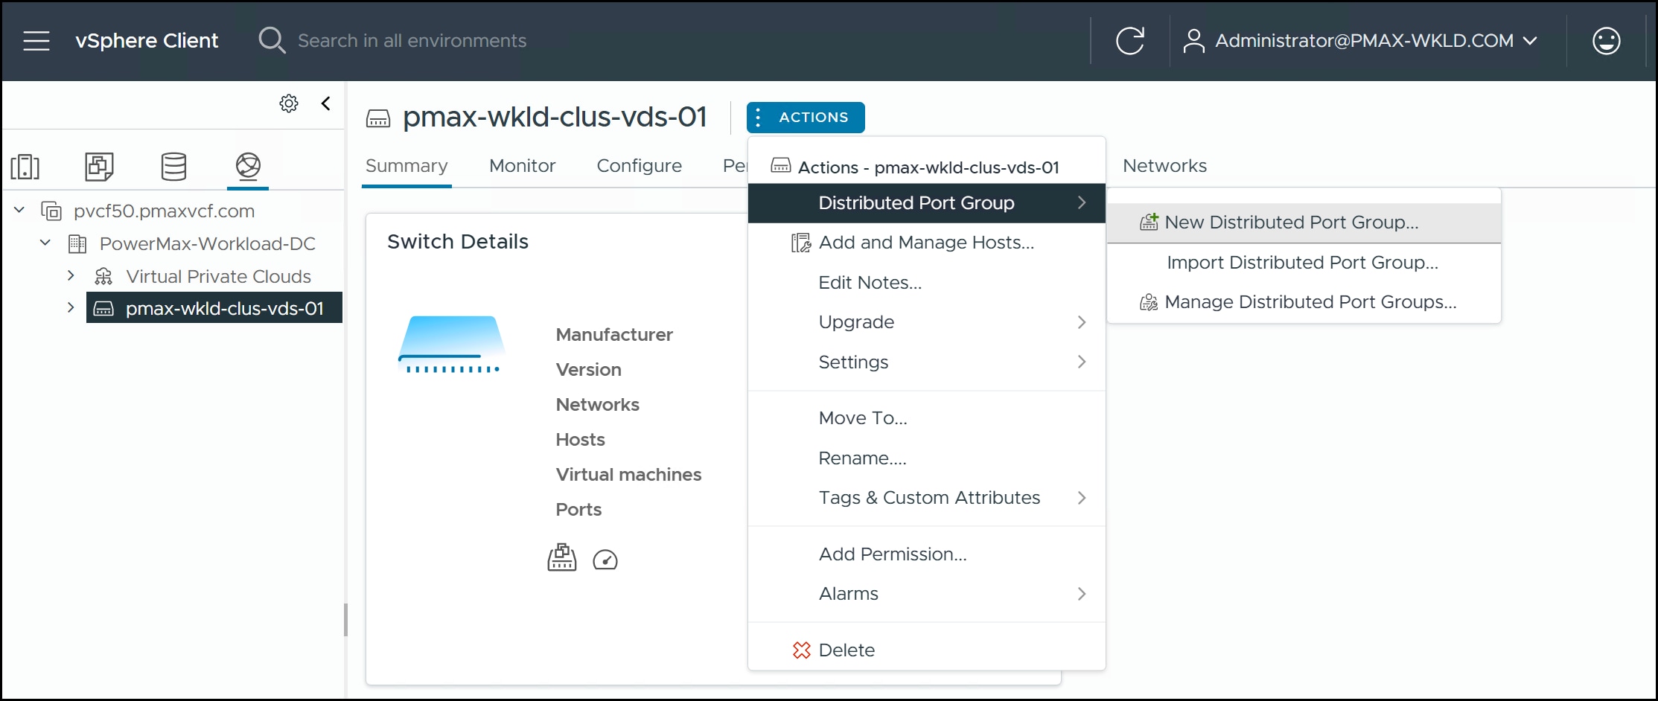The image size is (1658, 701).
Task: Select Distributed Port Group menu entry
Action: 926,202
